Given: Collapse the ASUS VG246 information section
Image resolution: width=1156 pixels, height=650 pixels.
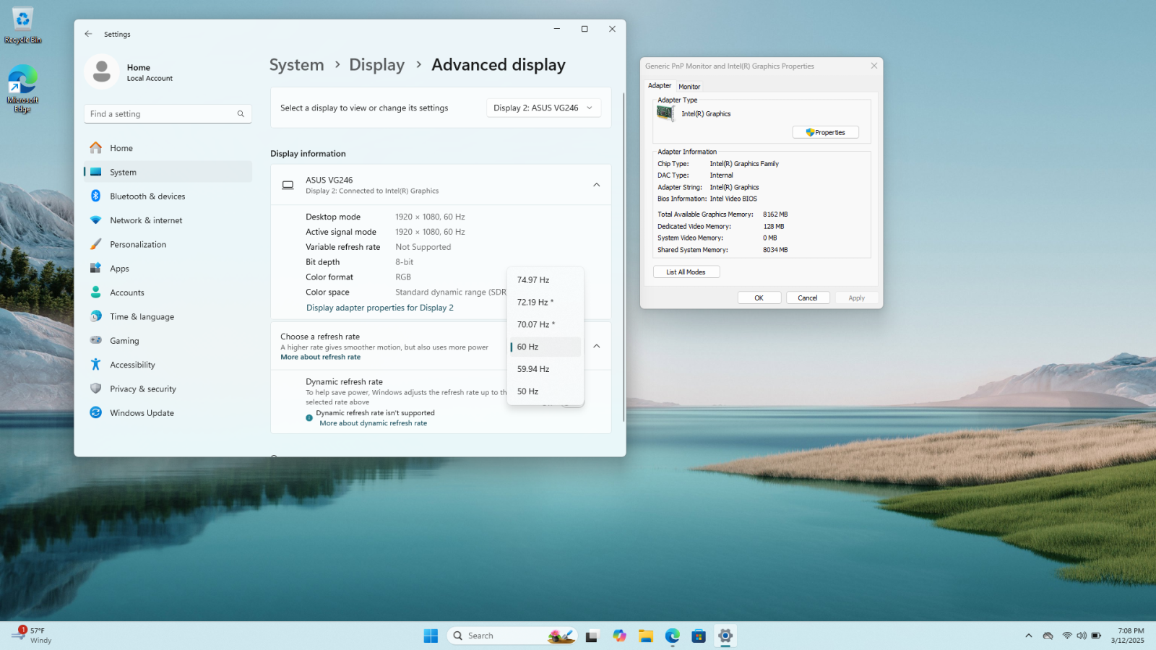Looking at the screenshot, I should coord(596,185).
